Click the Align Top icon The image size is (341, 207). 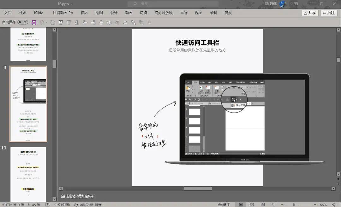pos(69,22)
